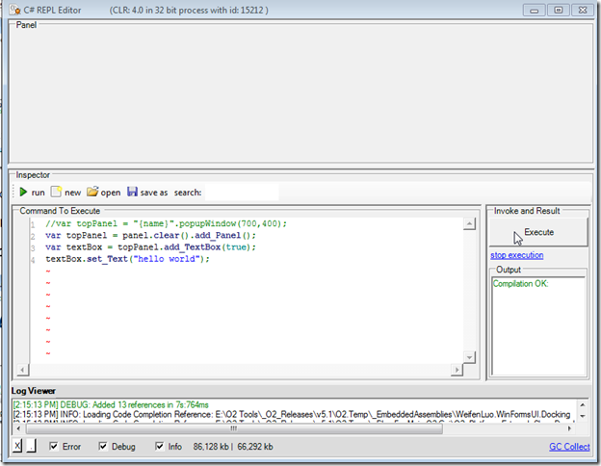Click Log Viewer scroll left arrow
Image resolution: width=601 pixels, height=466 pixels.
click(x=18, y=428)
